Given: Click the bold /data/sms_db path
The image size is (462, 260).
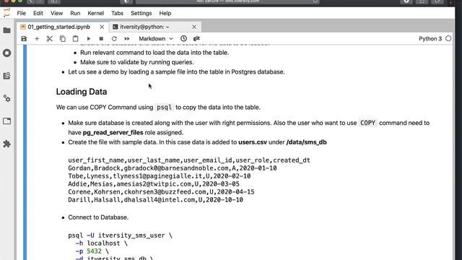Looking at the screenshot, I should point(306,142).
